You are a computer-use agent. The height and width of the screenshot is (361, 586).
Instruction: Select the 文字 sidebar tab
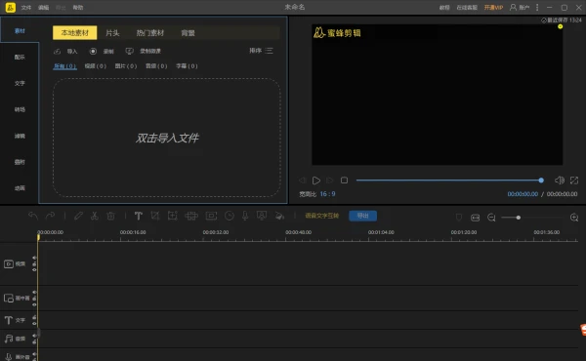point(20,83)
